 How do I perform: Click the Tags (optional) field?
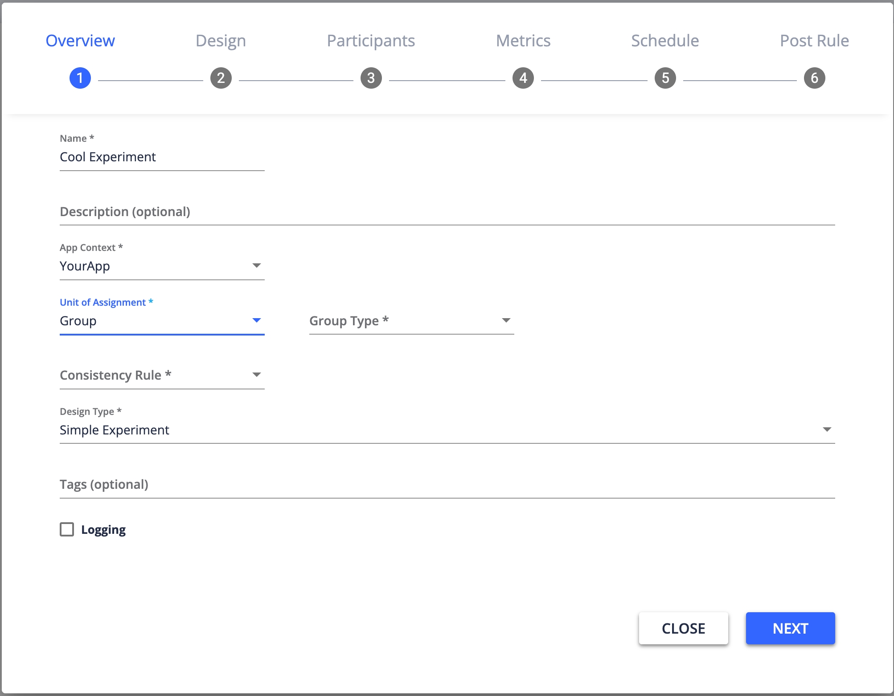(447, 485)
